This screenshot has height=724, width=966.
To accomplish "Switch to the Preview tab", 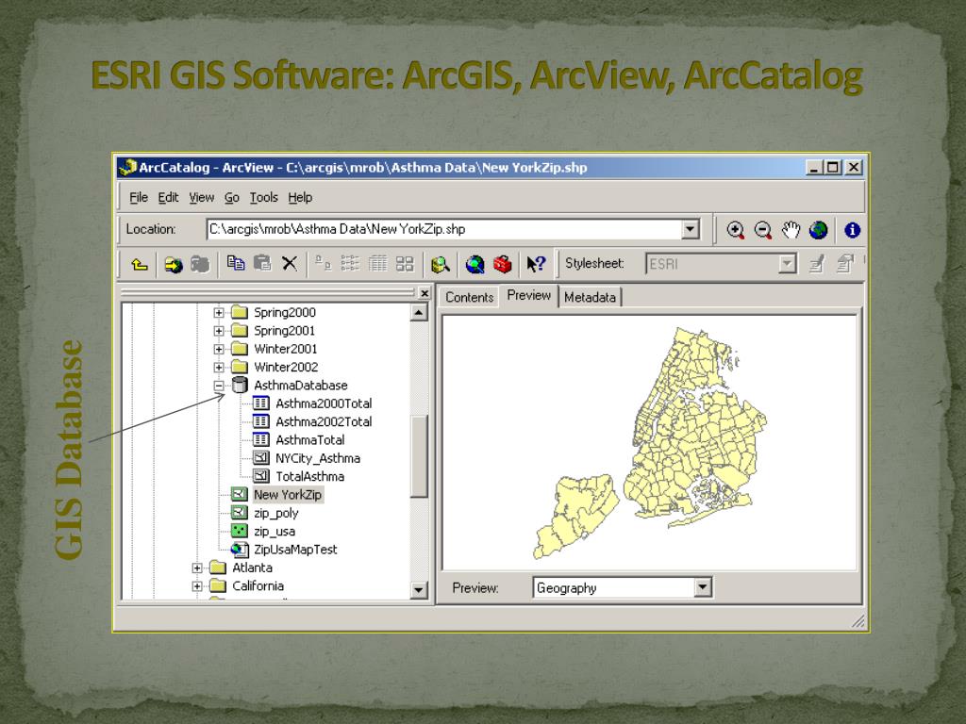I will pyautogui.click(x=528, y=295).
